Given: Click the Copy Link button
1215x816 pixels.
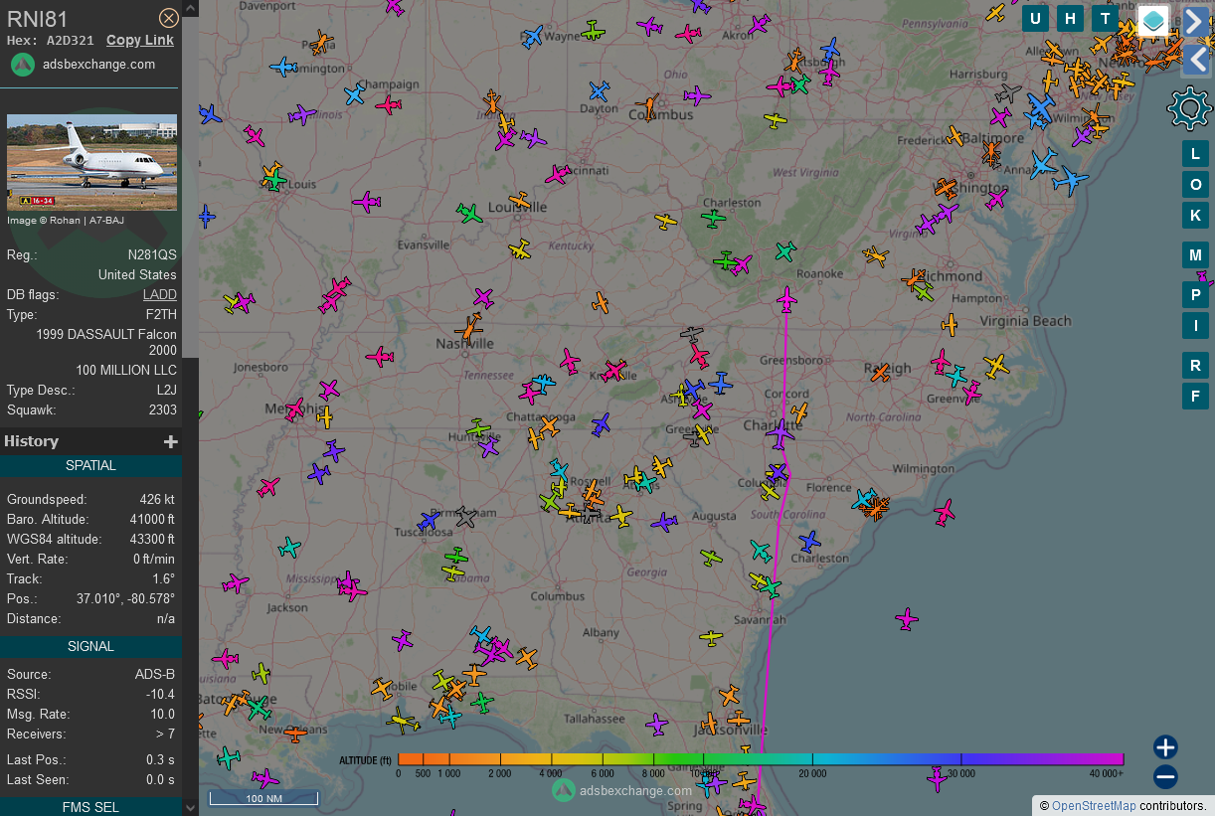Looking at the screenshot, I should [140, 40].
